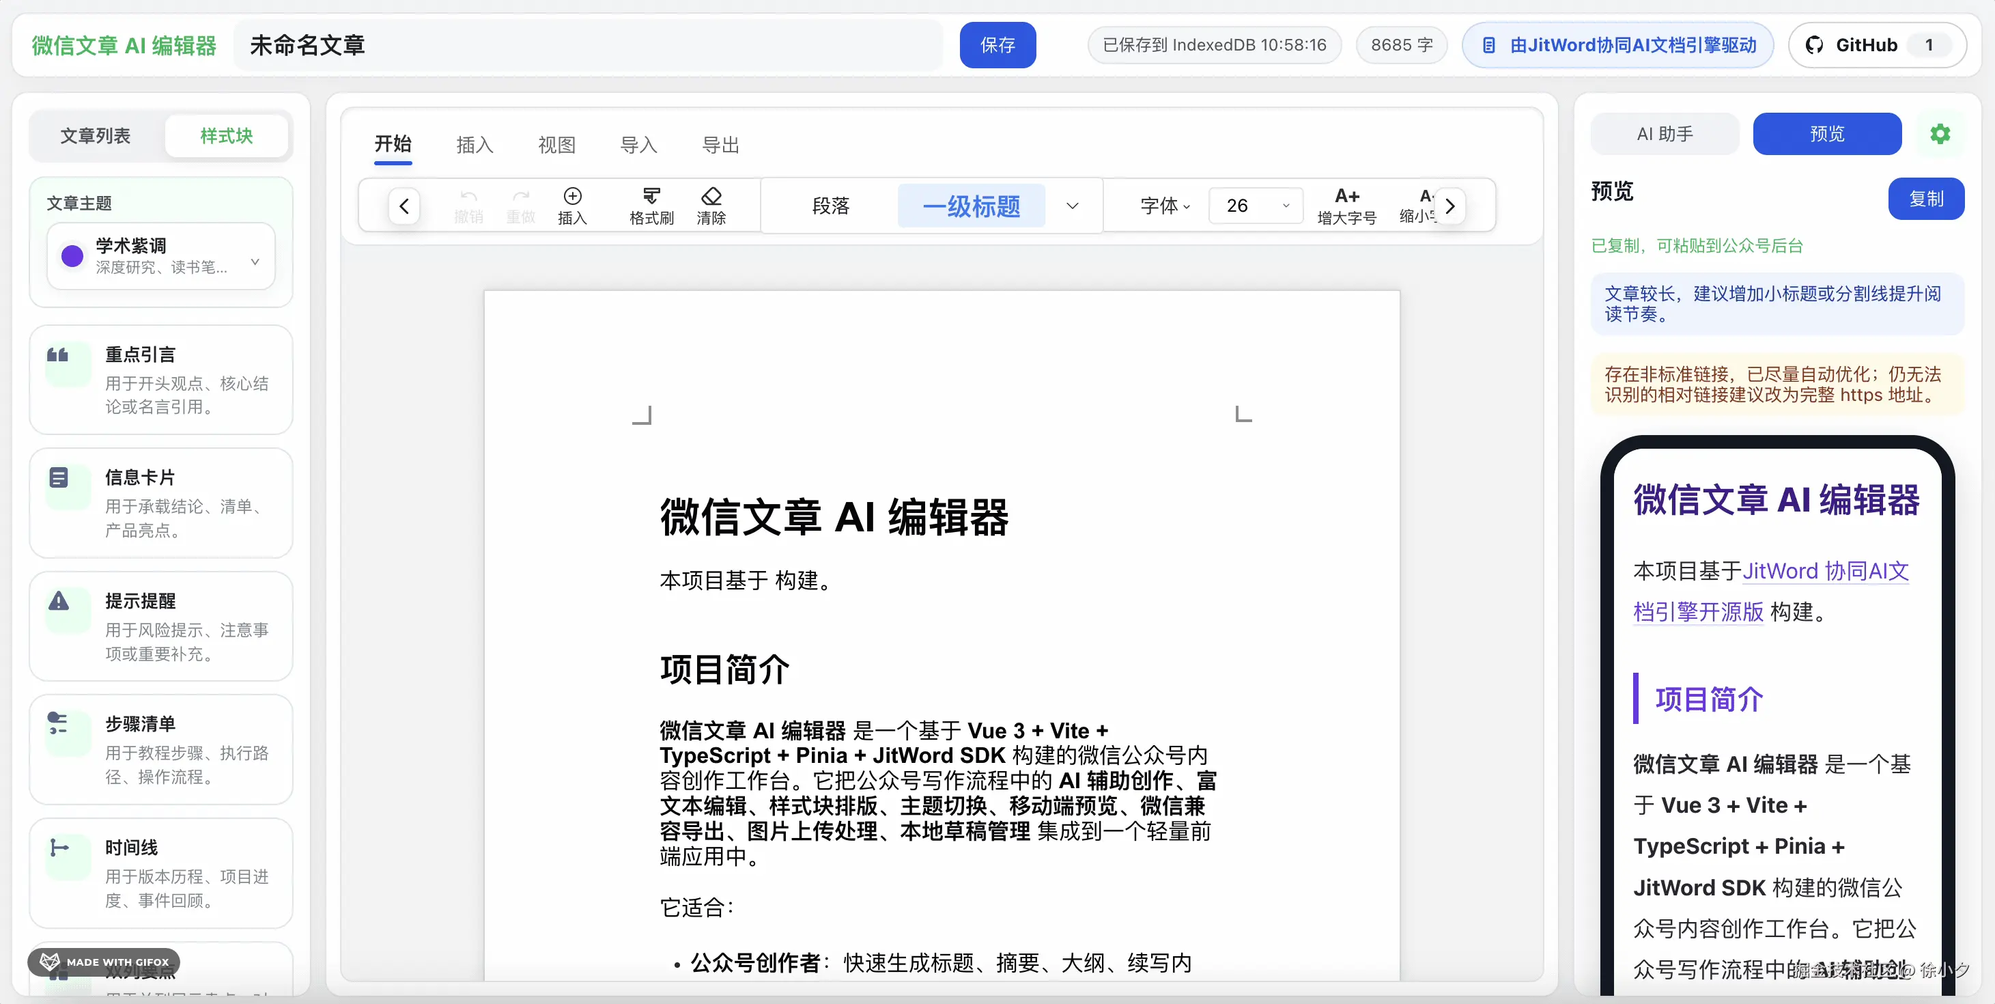
Task: Click the GitHub star count 1
Action: tap(1929, 45)
